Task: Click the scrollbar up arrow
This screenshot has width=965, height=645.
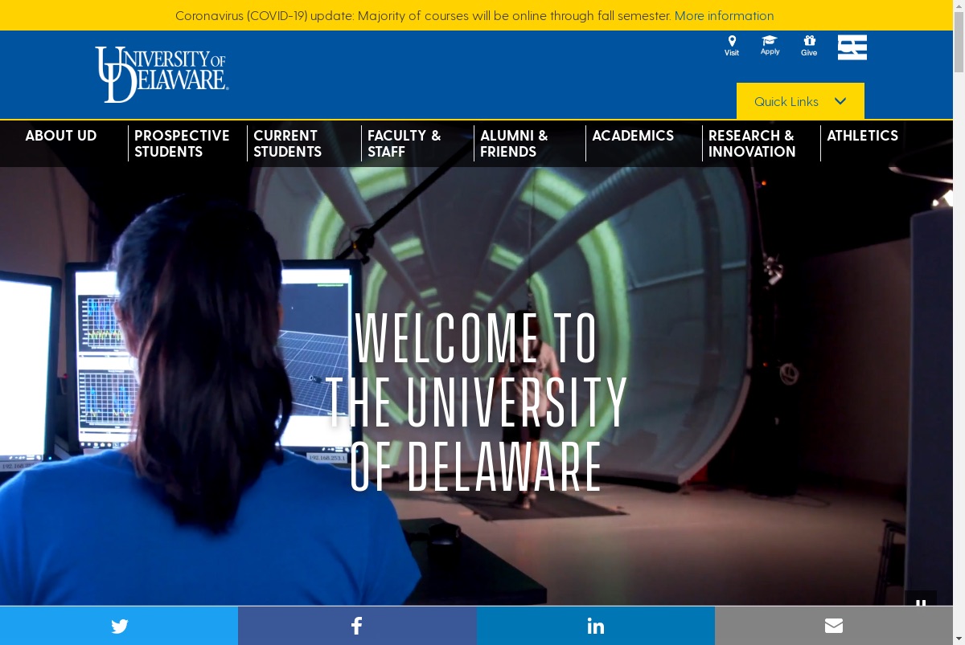Action: 959,6
